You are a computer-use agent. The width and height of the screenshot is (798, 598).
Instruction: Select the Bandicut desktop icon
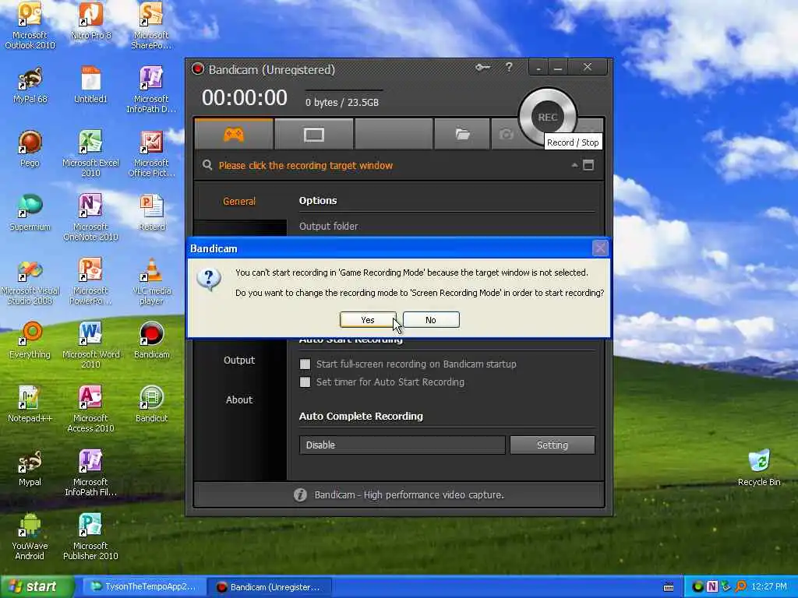coord(152,404)
